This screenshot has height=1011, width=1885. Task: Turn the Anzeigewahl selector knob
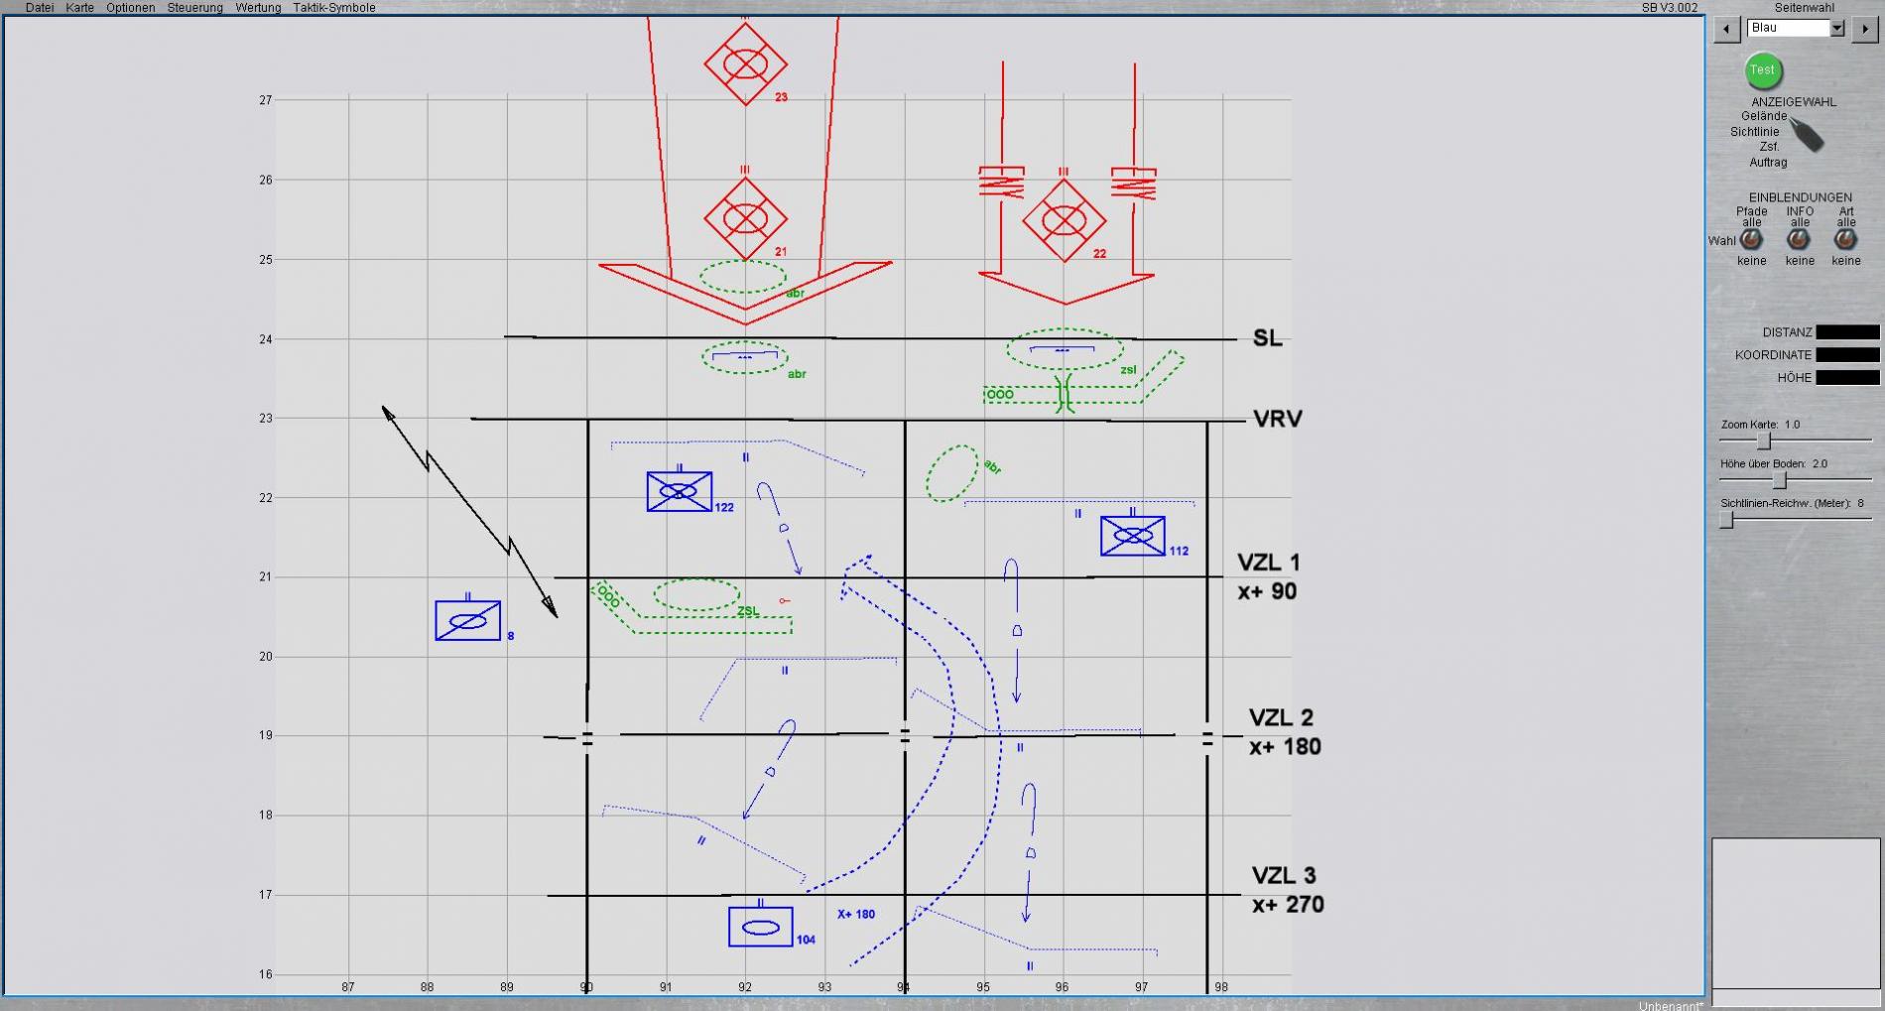[1807, 136]
